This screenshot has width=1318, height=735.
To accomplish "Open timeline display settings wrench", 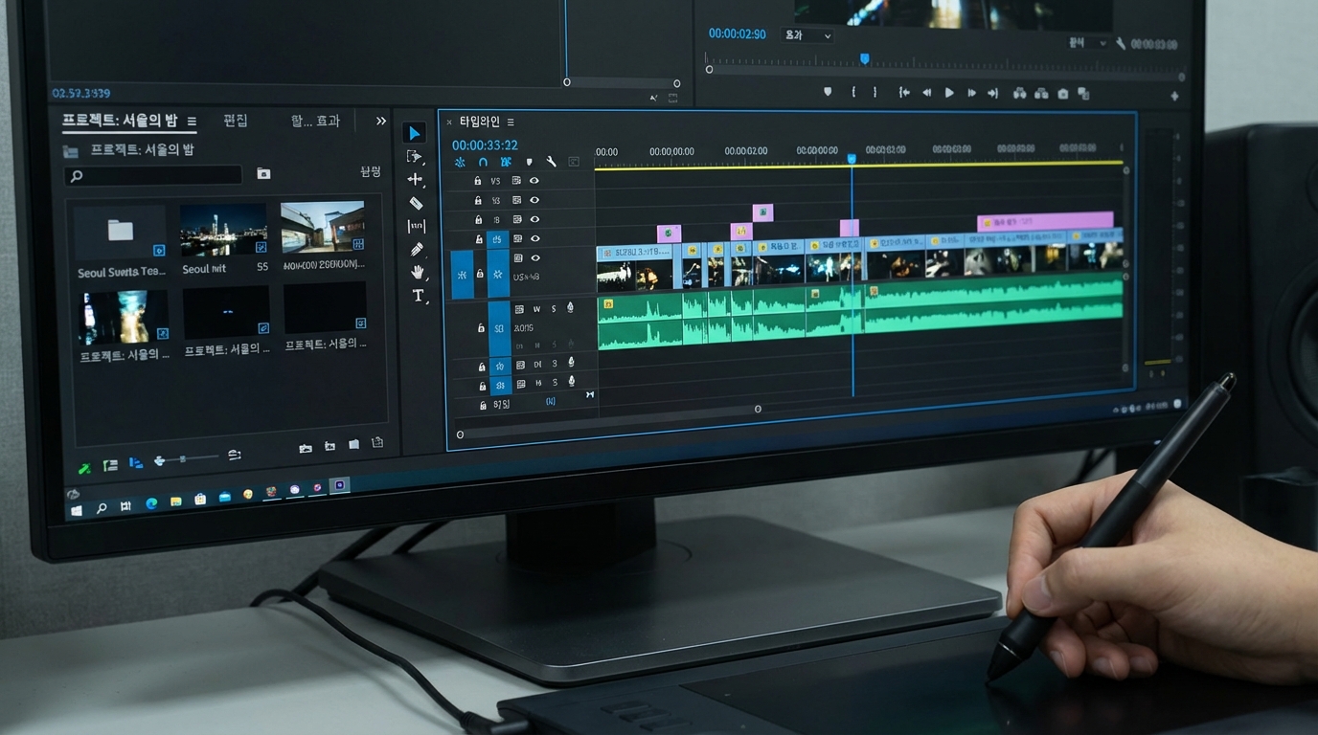I will point(551,162).
